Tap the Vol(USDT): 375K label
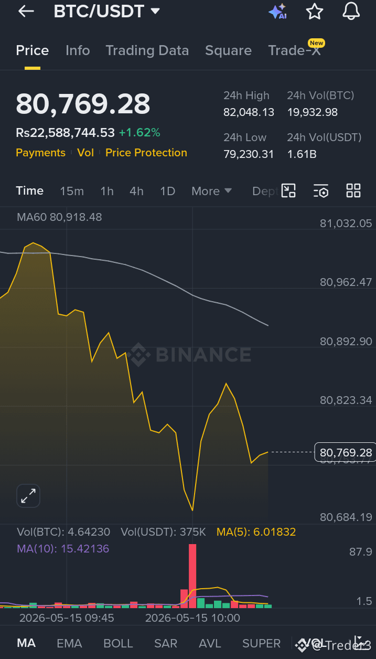Screen dimensions: 376x659 (x=163, y=532)
